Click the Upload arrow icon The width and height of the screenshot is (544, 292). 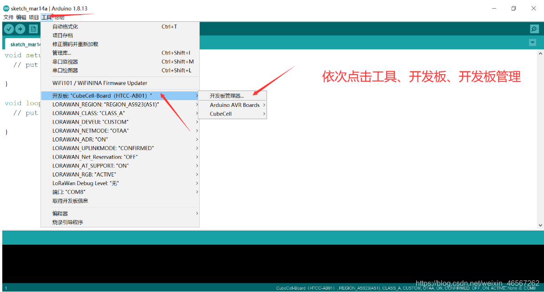click(x=20, y=29)
